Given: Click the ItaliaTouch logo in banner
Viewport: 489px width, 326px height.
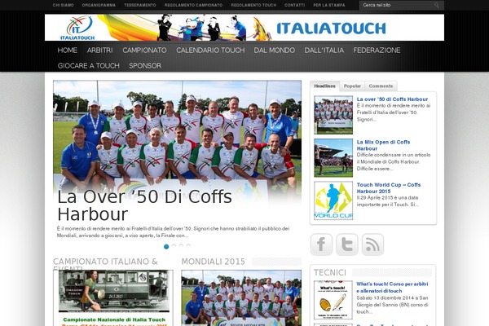Looking at the screenshot, I should [x=78, y=28].
